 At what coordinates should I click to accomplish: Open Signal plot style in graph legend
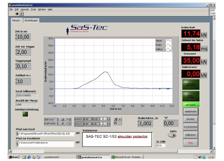click(x=169, y=41)
